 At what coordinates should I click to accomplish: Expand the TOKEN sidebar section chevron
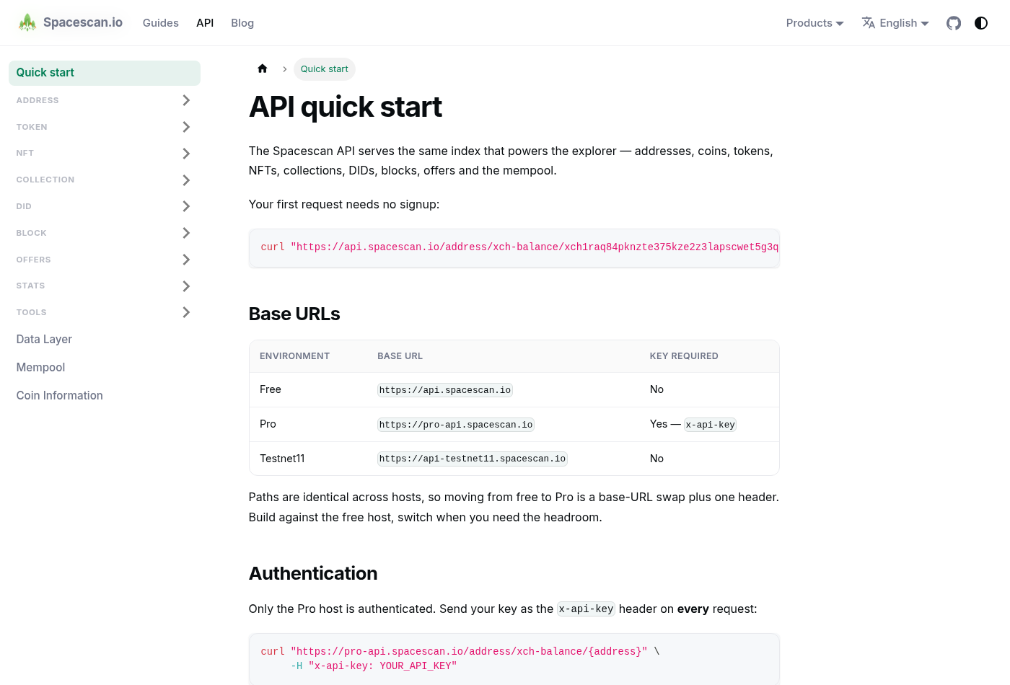(186, 127)
